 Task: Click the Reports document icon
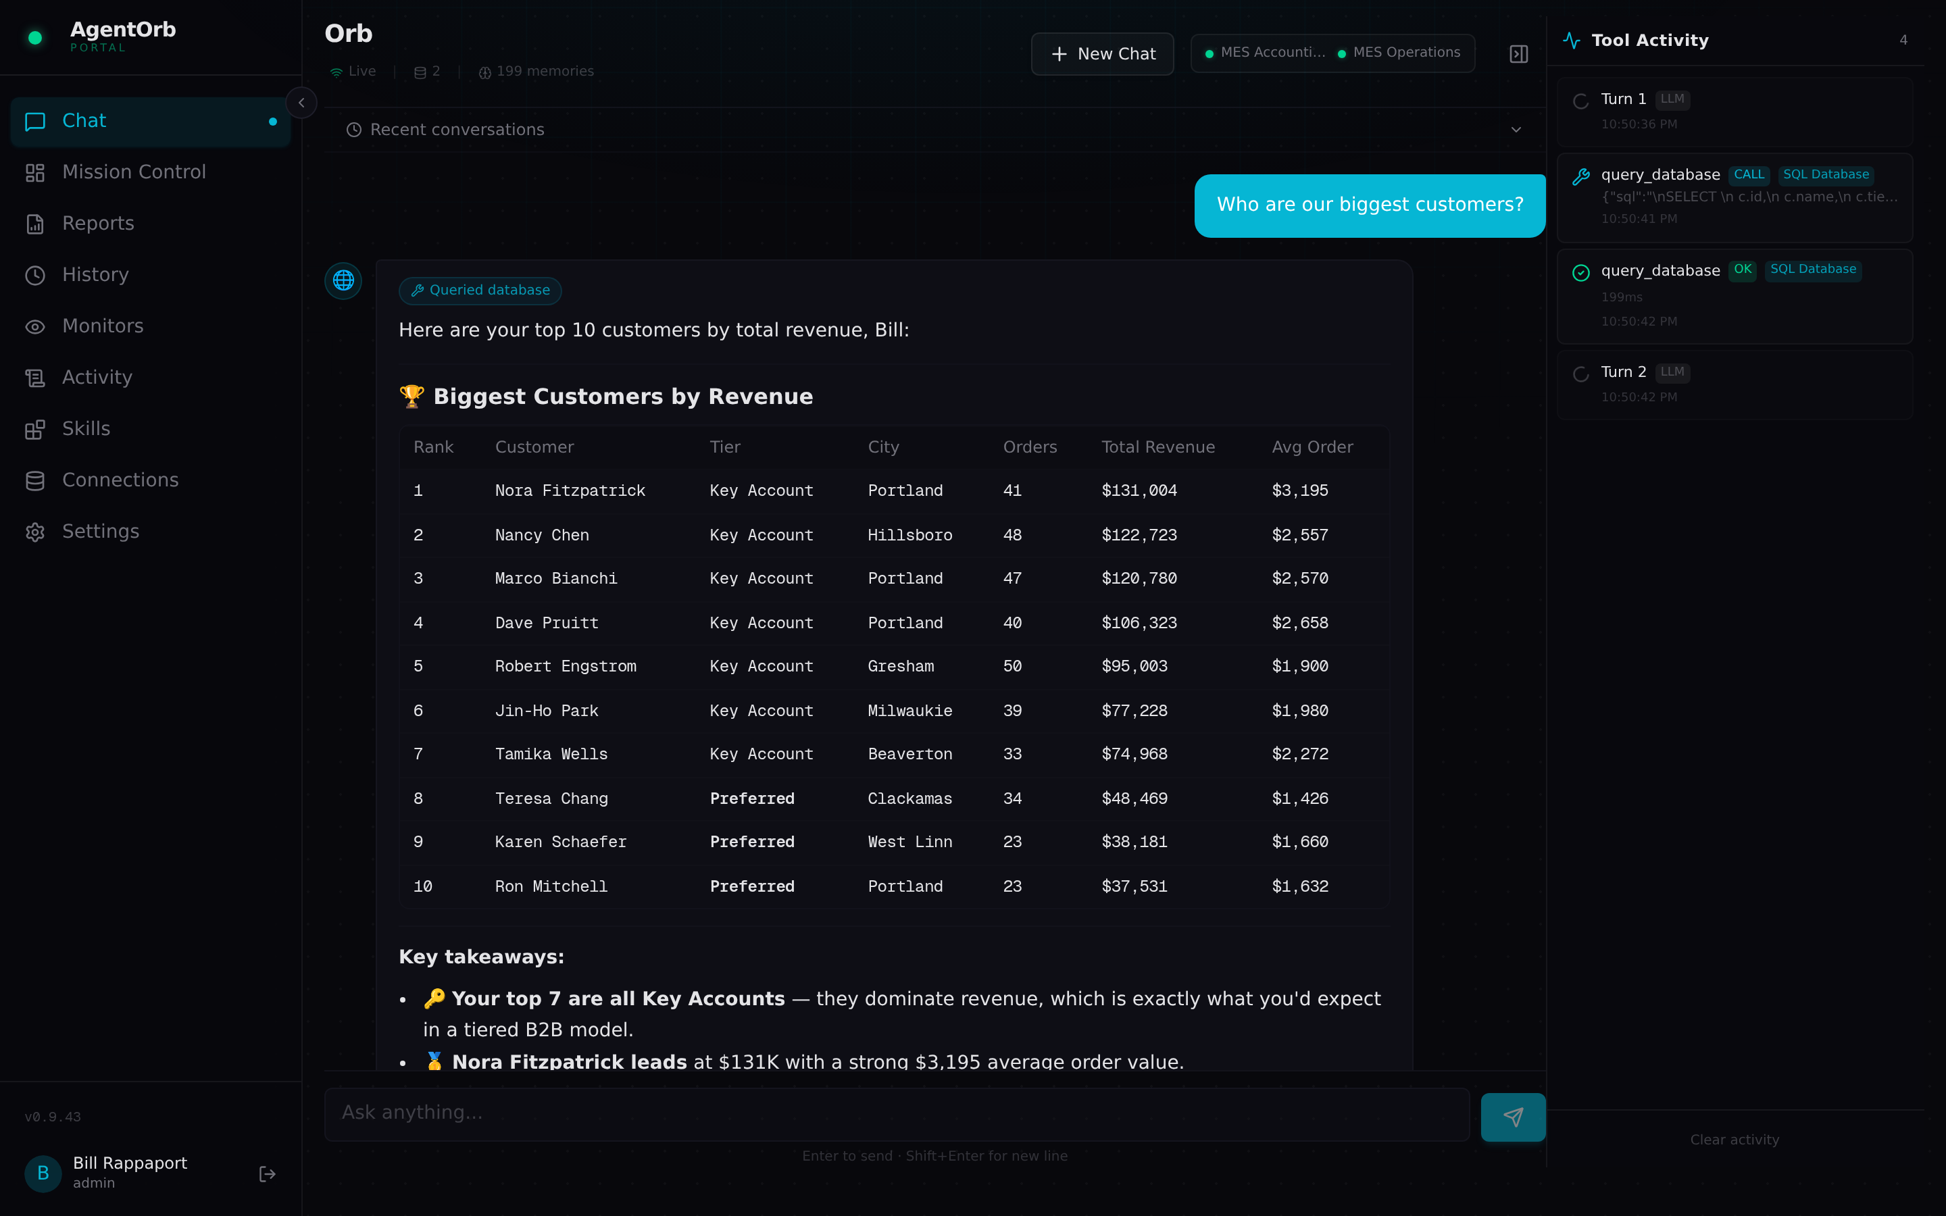tap(34, 224)
